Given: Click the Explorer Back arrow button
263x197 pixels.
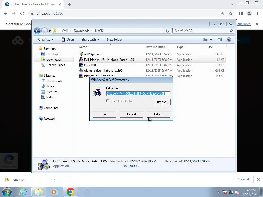Looking at the screenshot, I should (37, 31).
